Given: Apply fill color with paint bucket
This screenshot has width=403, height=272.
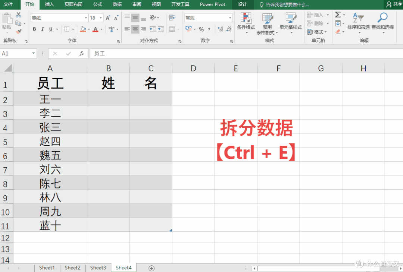Looking at the screenshot, I should pyautogui.click(x=83, y=29).
